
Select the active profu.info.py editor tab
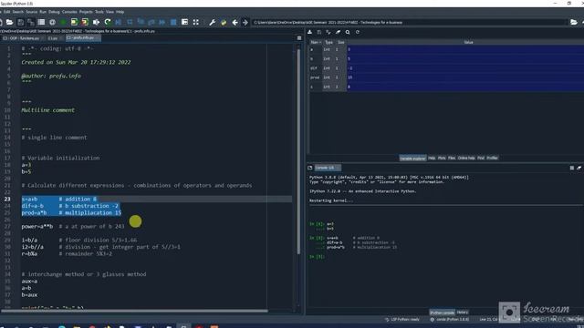tap(83, 38)
